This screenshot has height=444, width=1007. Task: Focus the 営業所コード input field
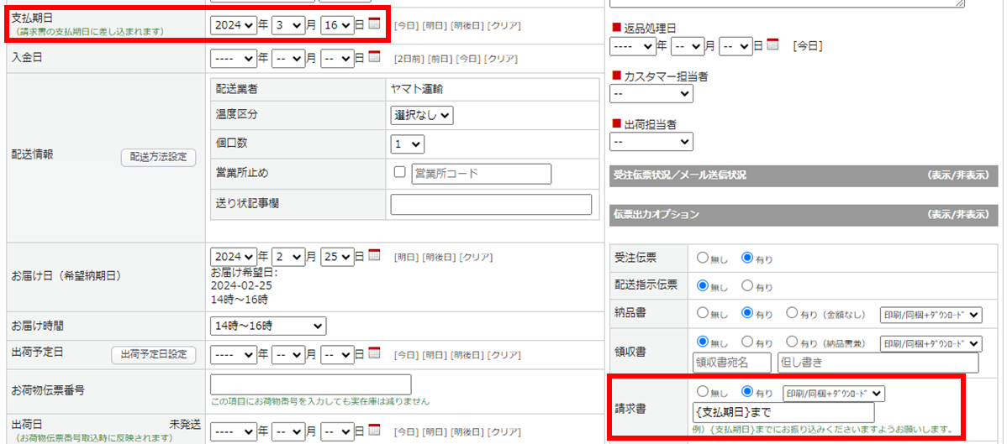click(x=482, y=174)
